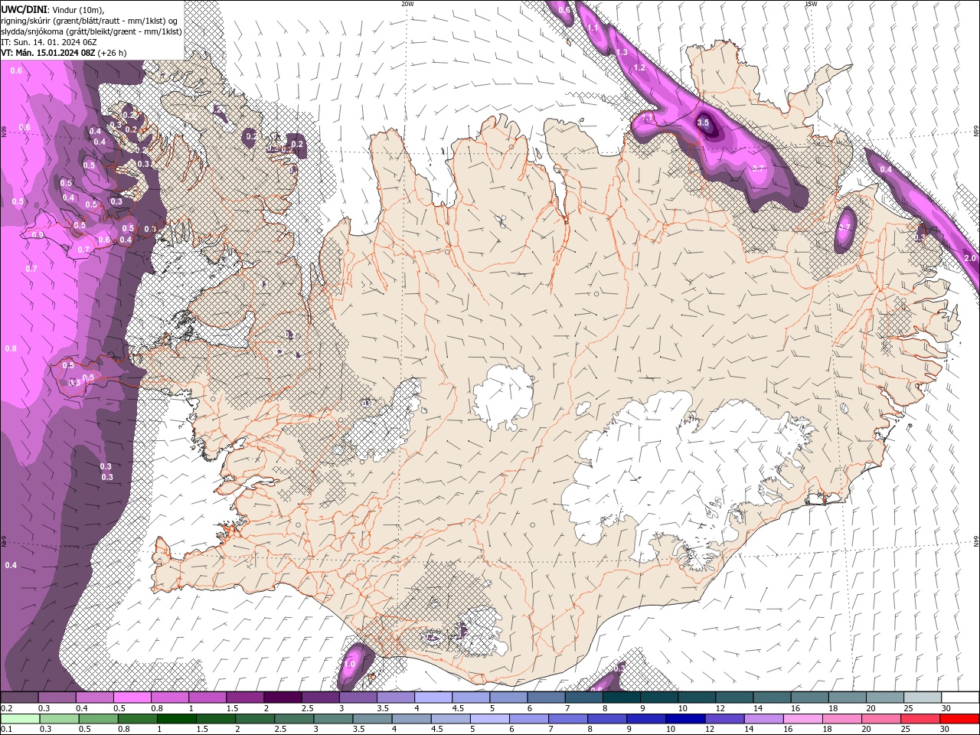980x735 pixels.
Task: Click the 3.5 snowfall value on the map
Action: pyautogui.click(x=704, y=122)
